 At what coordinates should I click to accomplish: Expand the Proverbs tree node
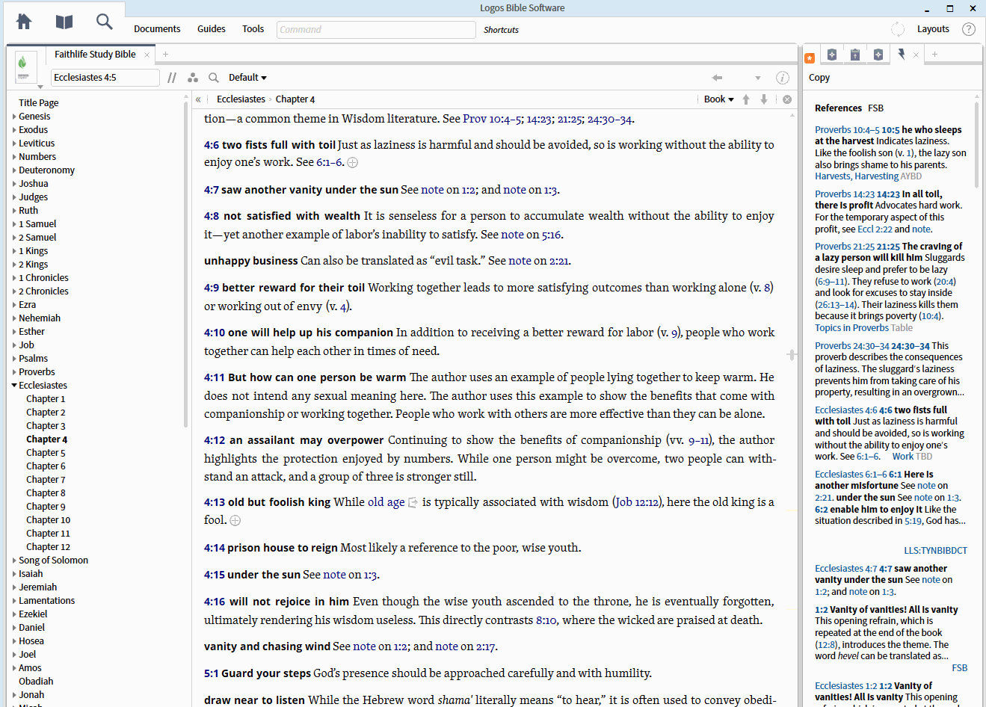[14, 372]
